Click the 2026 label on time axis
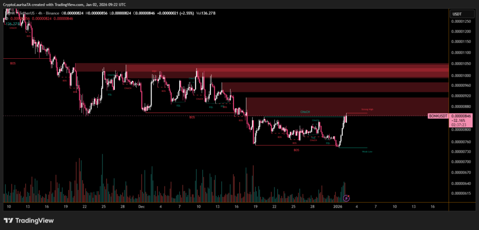 point(338,206)
